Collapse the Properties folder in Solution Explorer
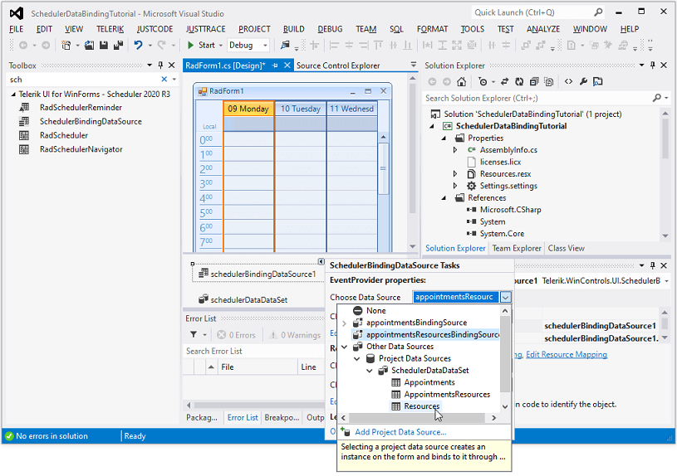 pos(444,138)
